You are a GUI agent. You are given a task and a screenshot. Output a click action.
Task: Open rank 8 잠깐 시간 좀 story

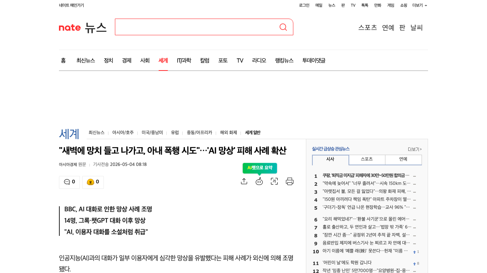pos(366,235)
